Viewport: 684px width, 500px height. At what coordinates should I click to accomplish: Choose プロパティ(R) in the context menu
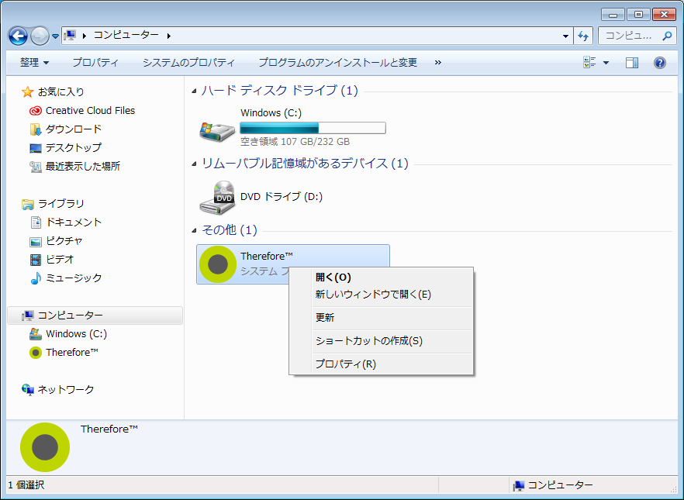point(346,364)
